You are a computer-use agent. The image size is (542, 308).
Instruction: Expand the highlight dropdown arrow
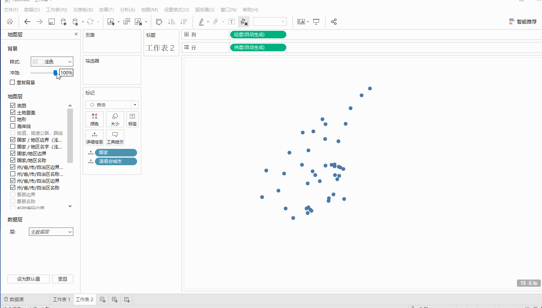pos(208,22)
